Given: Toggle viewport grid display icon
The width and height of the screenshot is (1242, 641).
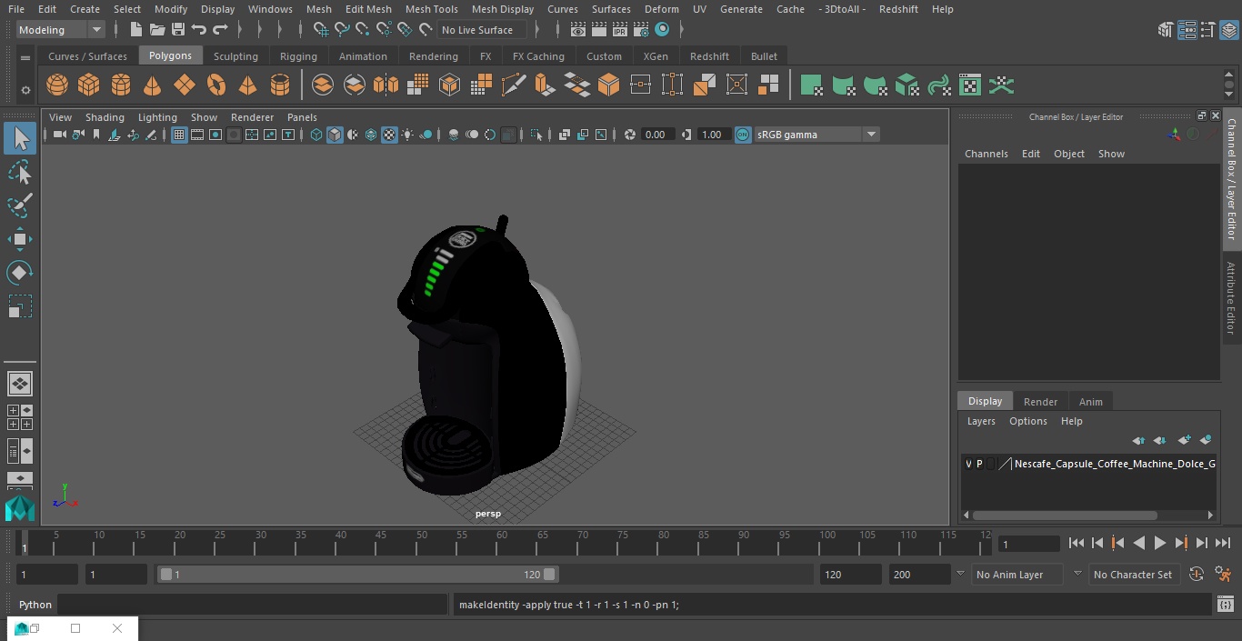Looking at the screenshot, I should pos(179,135).
